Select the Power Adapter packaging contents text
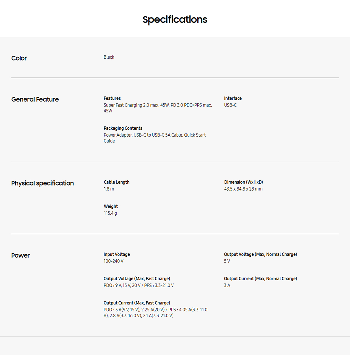This screenshot has width=350, height=357. click(155, 138)
